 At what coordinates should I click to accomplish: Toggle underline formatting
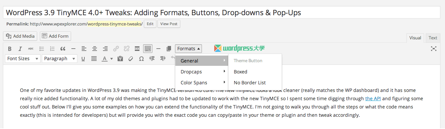(83, 59)
